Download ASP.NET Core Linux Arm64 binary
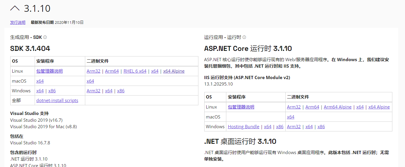The height and width of the screenshot is (167, 405). tap(312, 107)
